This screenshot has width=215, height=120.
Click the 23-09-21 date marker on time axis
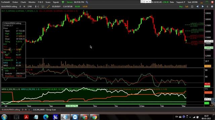(72, 106)
